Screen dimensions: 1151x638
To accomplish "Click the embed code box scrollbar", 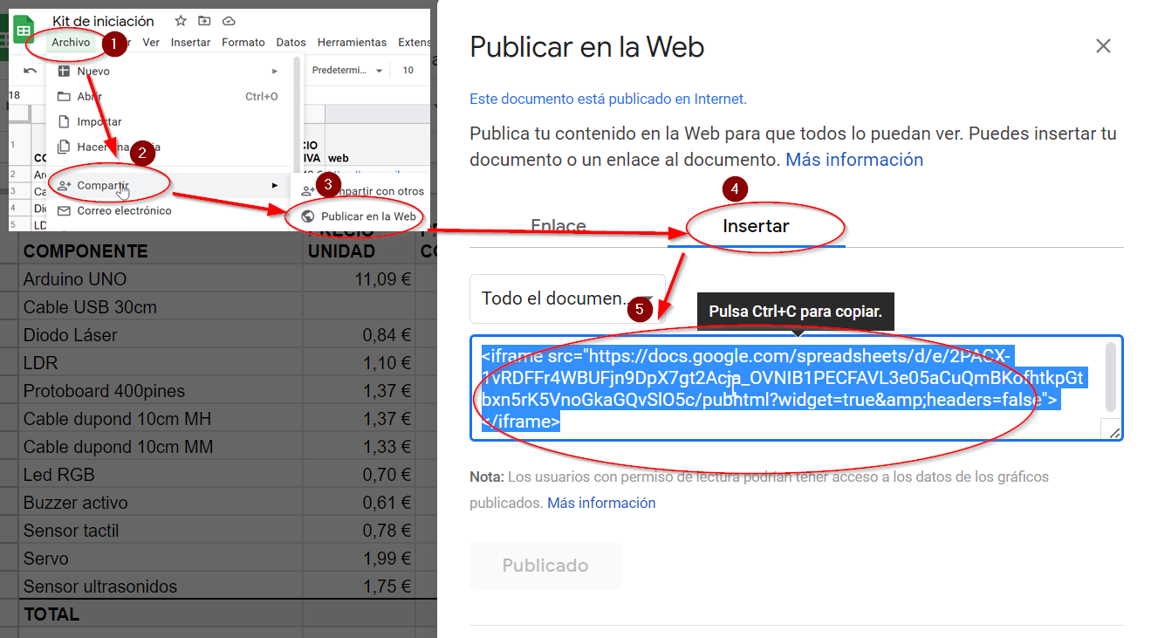I will pos(1111,377).
